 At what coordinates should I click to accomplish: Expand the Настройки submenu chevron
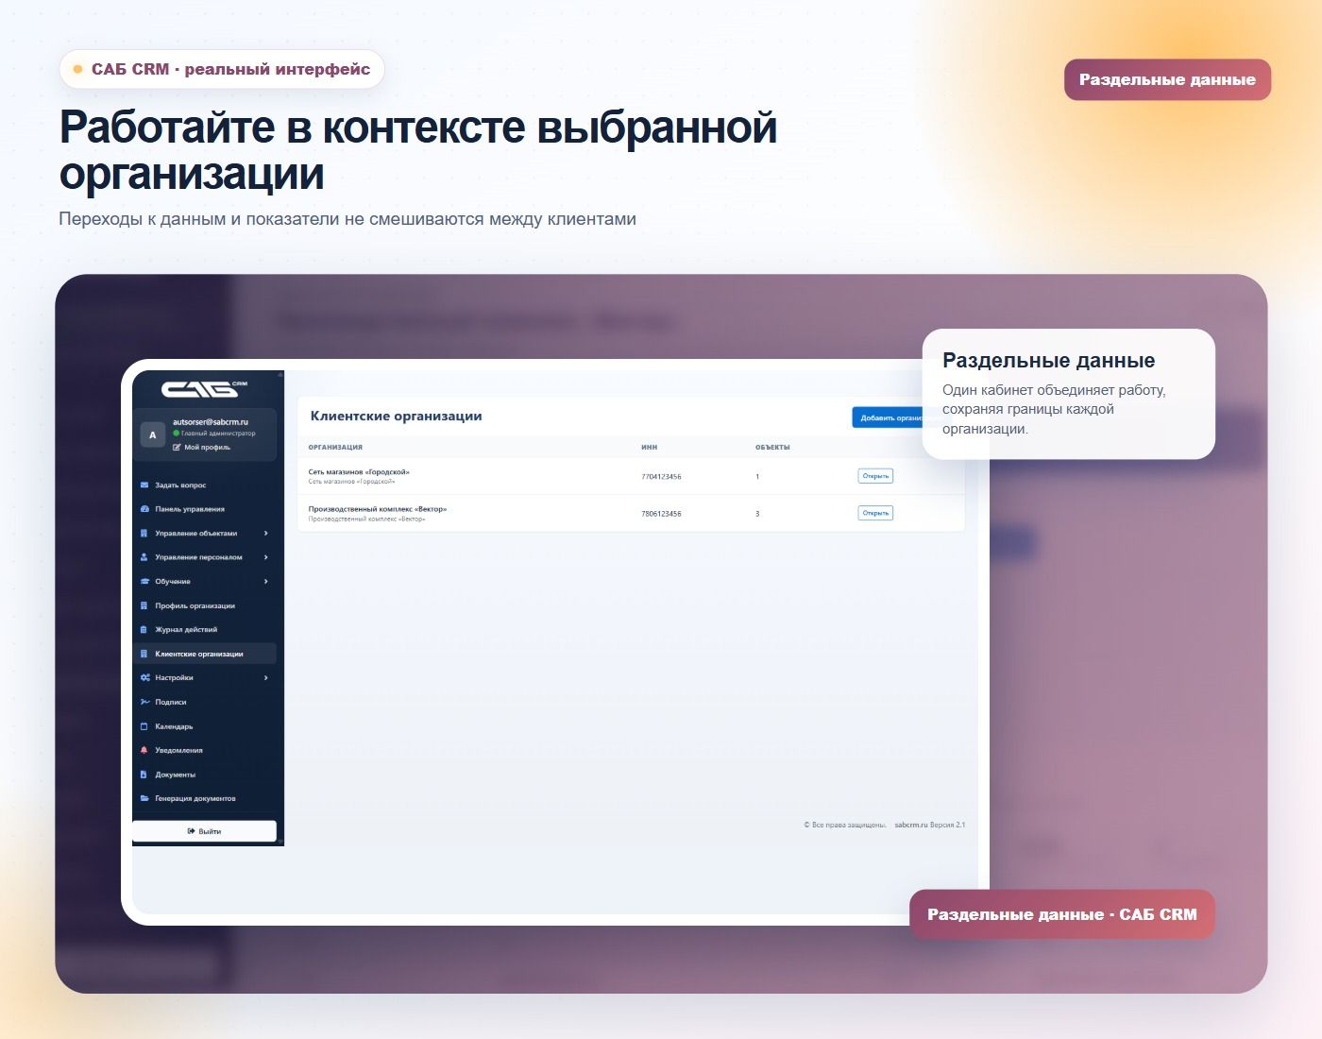click(266, 677)
